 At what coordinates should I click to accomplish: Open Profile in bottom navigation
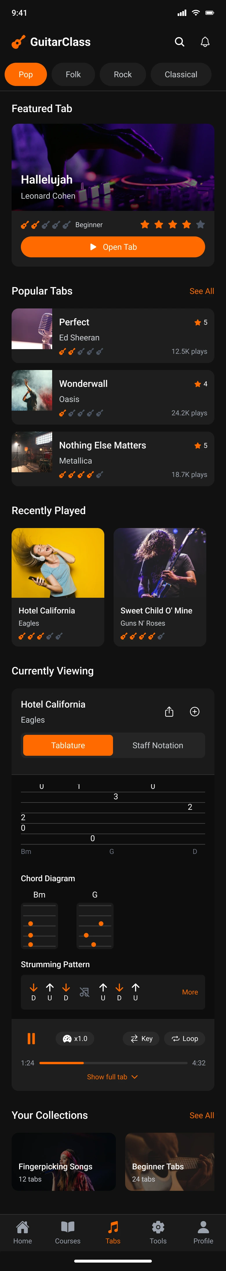[x=203, y=1232]
